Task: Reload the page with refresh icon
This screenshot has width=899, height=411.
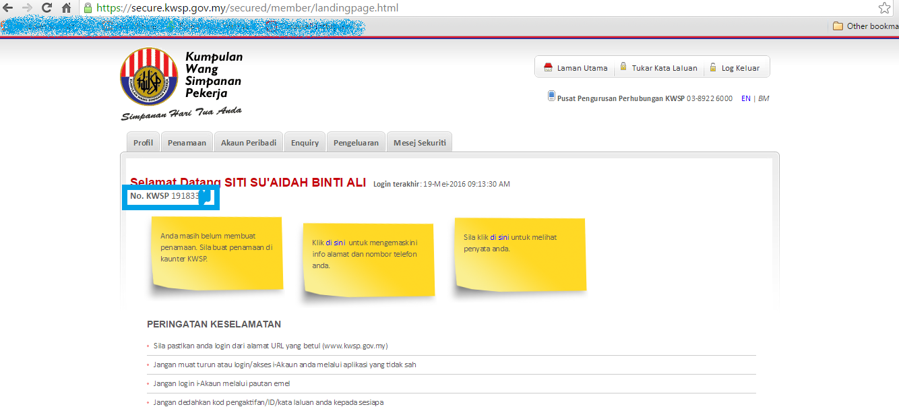Action: [46, 8]
